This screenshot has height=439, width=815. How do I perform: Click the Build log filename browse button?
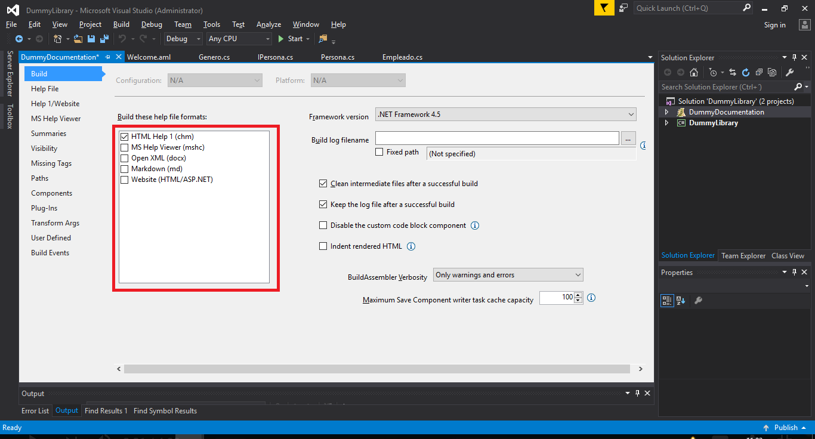coord(628,138)
